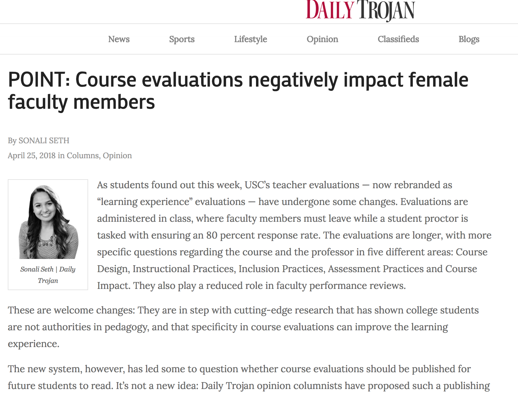Click the paragraph starting 'The new system, however'

[x=249, y=377]
